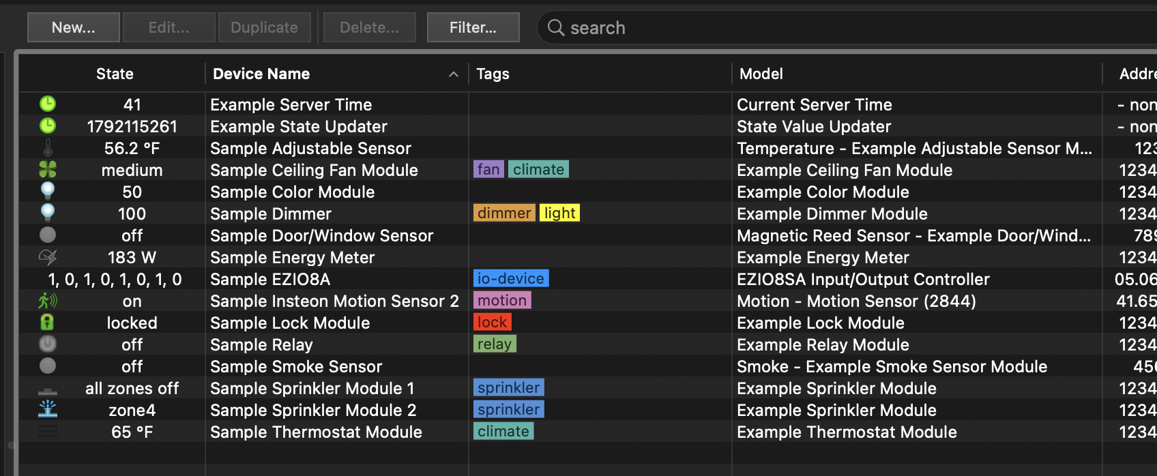
Task: Click the power icon for Sample Relay
Action: point(48,344)
